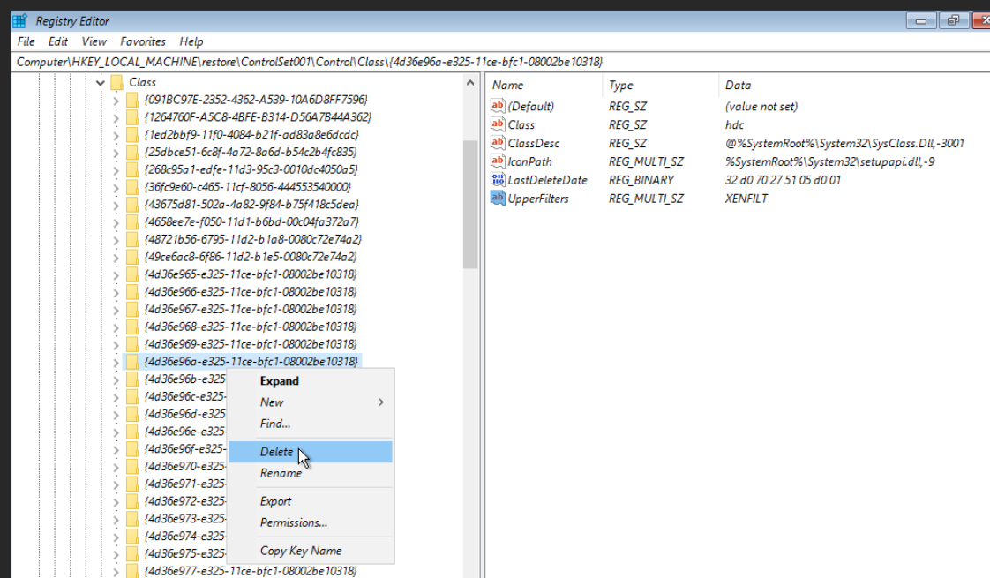Click folder icon of {091BC97E-2352-4362-A539-10A6D8FF7596} key
Viewport: 990px width, 578px height.
coord(132,100)
